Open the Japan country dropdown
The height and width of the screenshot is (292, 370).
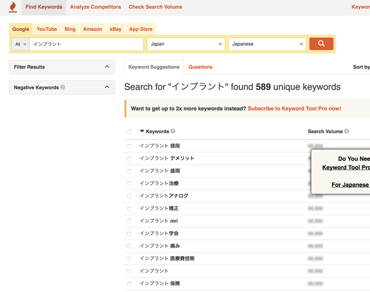click(186, 44)
